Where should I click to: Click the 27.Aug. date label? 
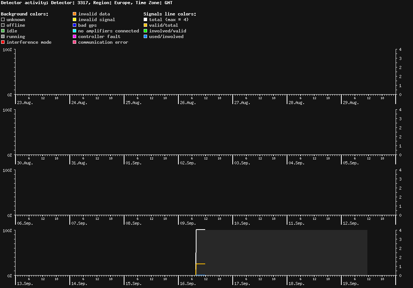pos(242,103)
